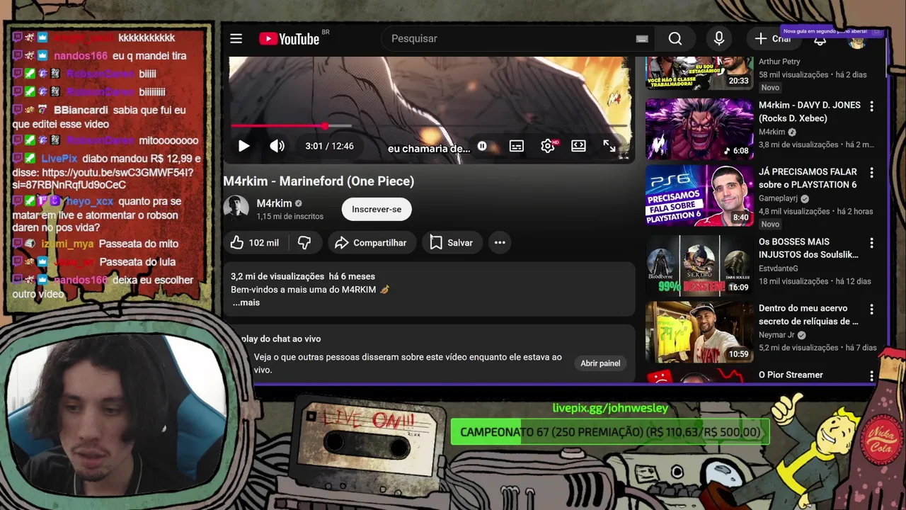Open the youtu.be link in LivePix chat message
The image size is (906, 510).
[x=102, y=178]
